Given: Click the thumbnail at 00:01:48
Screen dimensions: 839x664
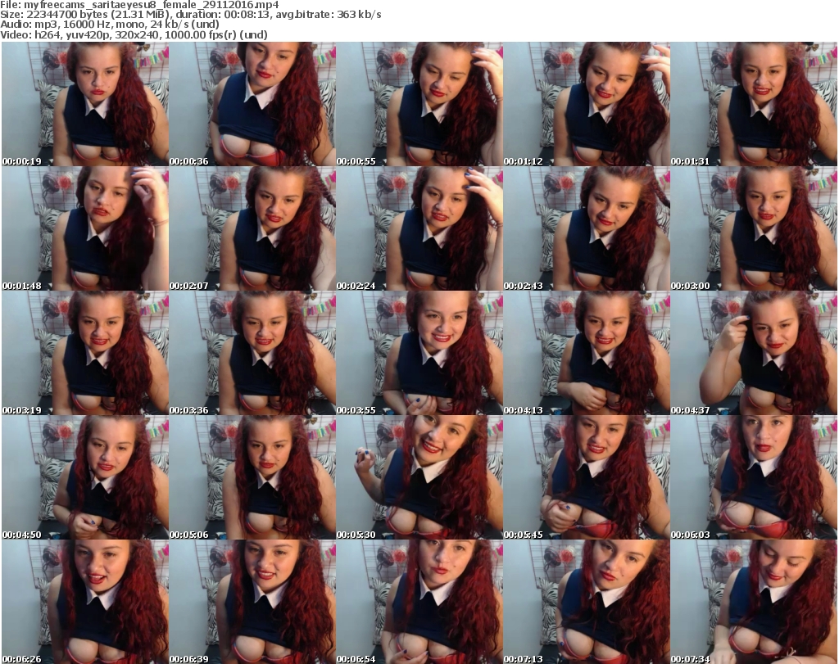Looking at the screenshot, I should pos(85,228).
